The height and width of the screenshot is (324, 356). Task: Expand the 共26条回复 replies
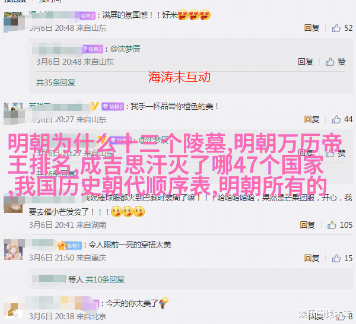(56, 174)
